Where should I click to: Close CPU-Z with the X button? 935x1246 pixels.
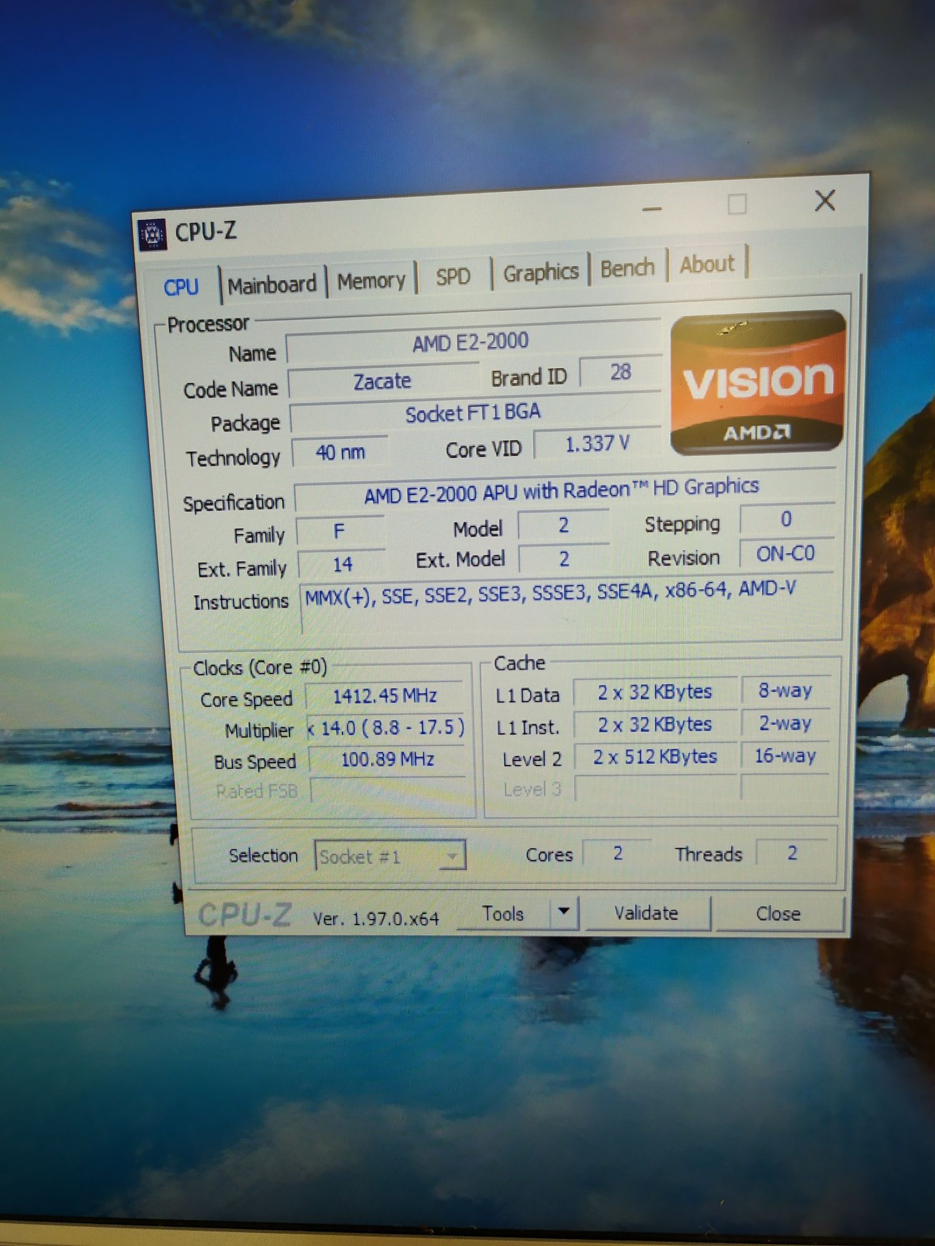point(825,201)
